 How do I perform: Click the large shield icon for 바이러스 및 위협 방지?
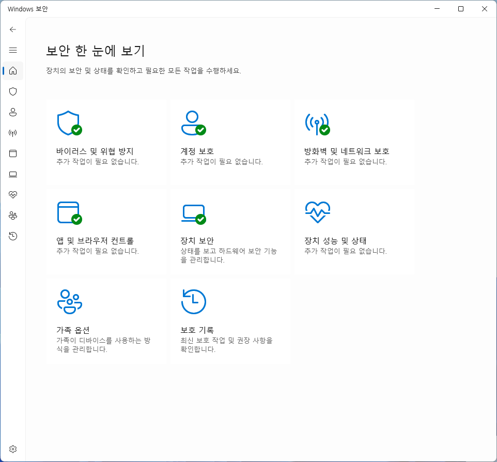pos(69,123)
